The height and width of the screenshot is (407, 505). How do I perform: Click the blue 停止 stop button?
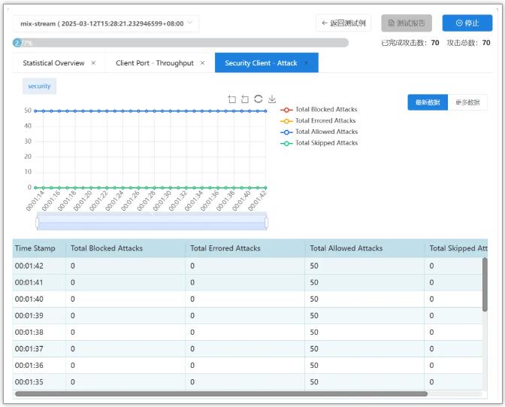(x=467, y=23)
